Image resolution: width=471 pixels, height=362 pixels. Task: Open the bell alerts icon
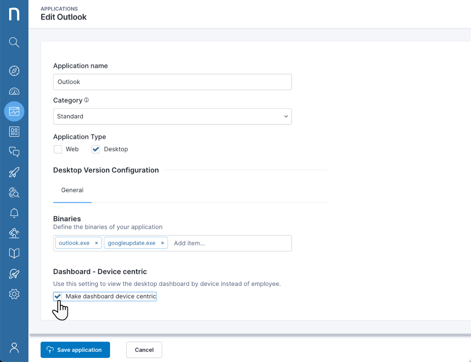click(14, 213)
